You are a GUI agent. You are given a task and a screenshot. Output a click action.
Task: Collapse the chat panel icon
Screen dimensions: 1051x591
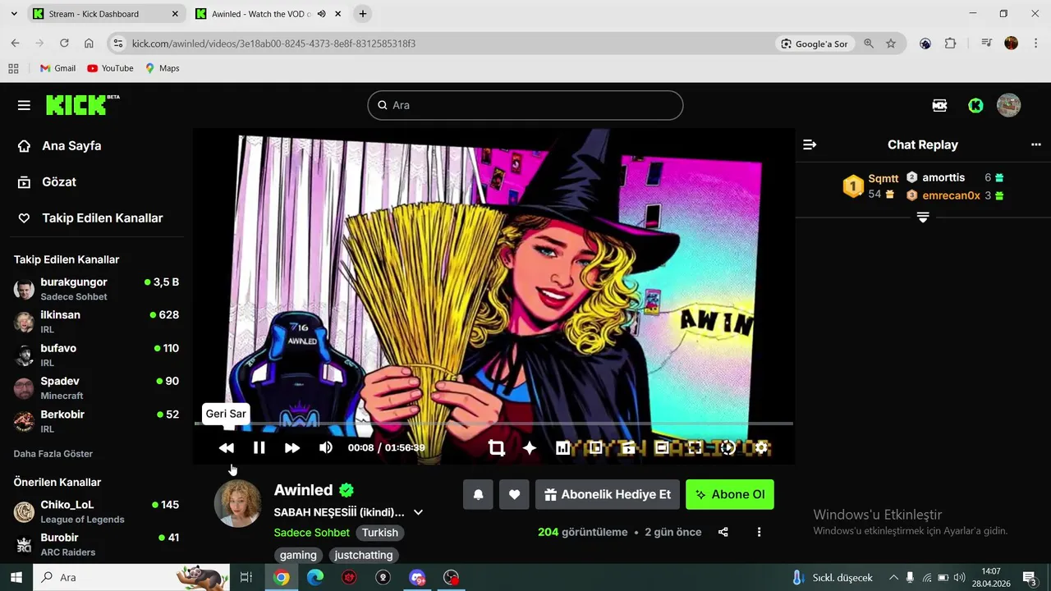click(810, 144)
